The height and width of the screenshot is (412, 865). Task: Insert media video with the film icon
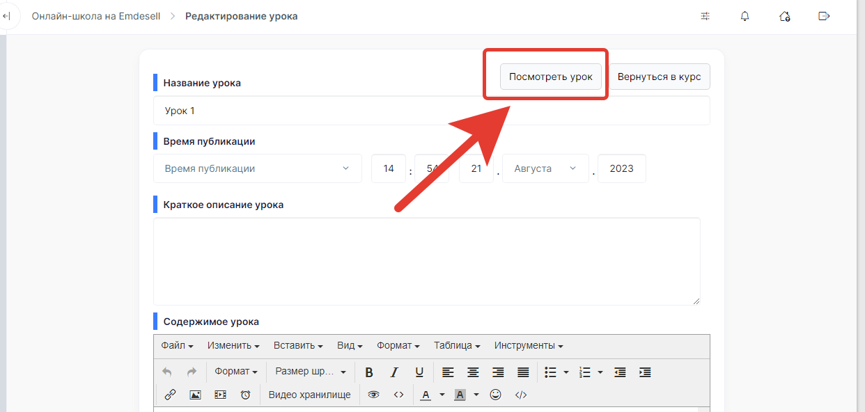coord(220,395)
